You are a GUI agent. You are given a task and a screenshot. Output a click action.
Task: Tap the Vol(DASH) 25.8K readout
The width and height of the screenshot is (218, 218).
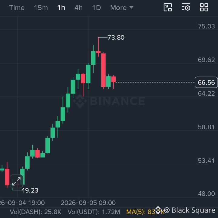point(35,212)
